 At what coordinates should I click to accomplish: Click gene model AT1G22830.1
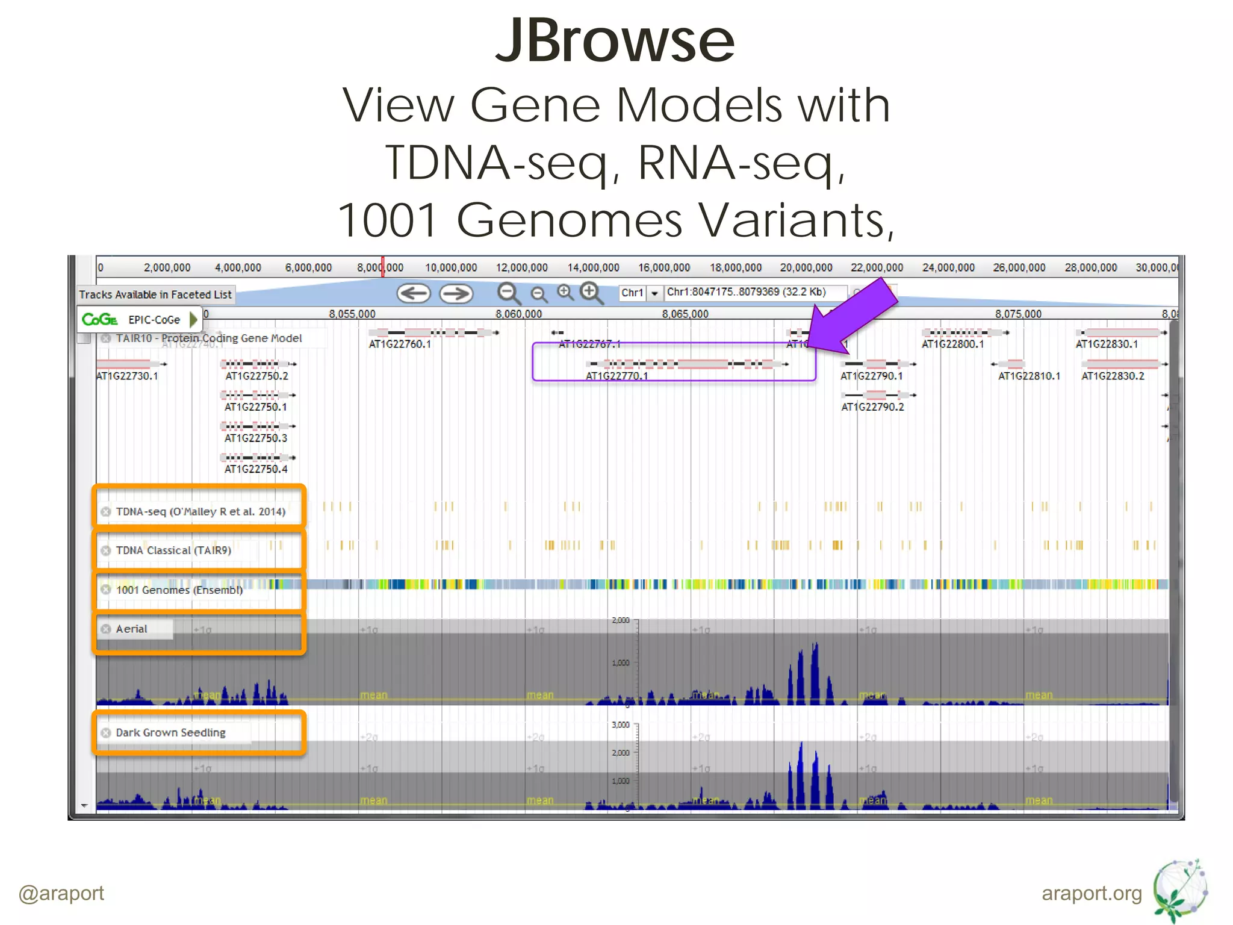(x=1122, y=332)
